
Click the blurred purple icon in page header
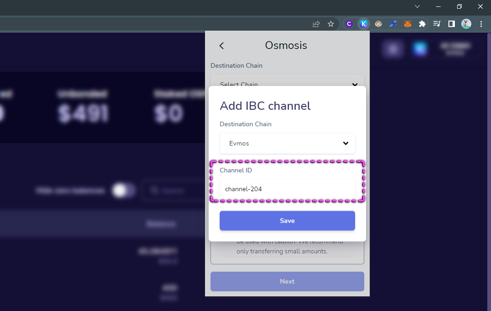click(x=393, y=48)
